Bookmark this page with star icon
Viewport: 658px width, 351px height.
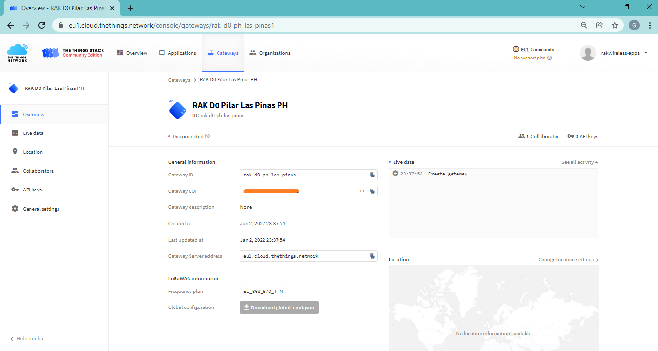(614, 25)
